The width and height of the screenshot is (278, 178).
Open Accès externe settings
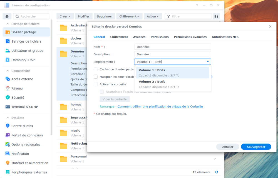click(x=22, y=79)
